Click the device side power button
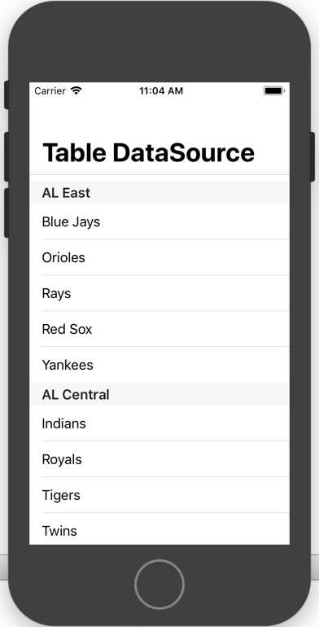This screenshot has width=319, height=627. [x=312, y=156]
